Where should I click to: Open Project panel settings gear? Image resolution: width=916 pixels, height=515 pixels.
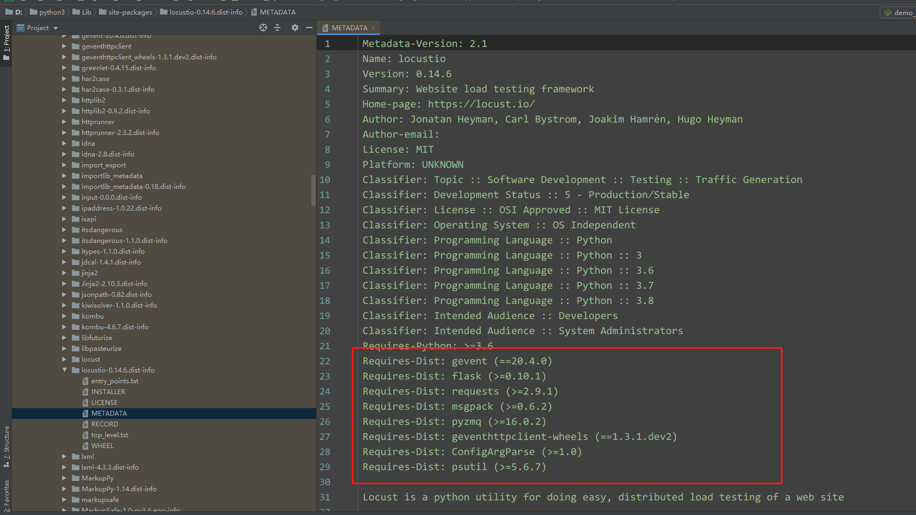(x=295, y=28)
